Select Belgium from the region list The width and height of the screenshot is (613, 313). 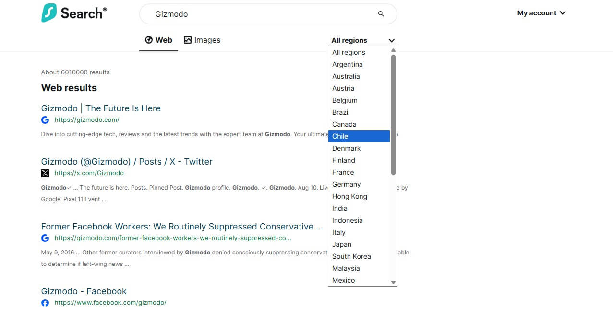pyautogui.click(x=359, y=100)
